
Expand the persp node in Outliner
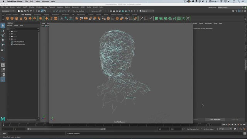10,31
